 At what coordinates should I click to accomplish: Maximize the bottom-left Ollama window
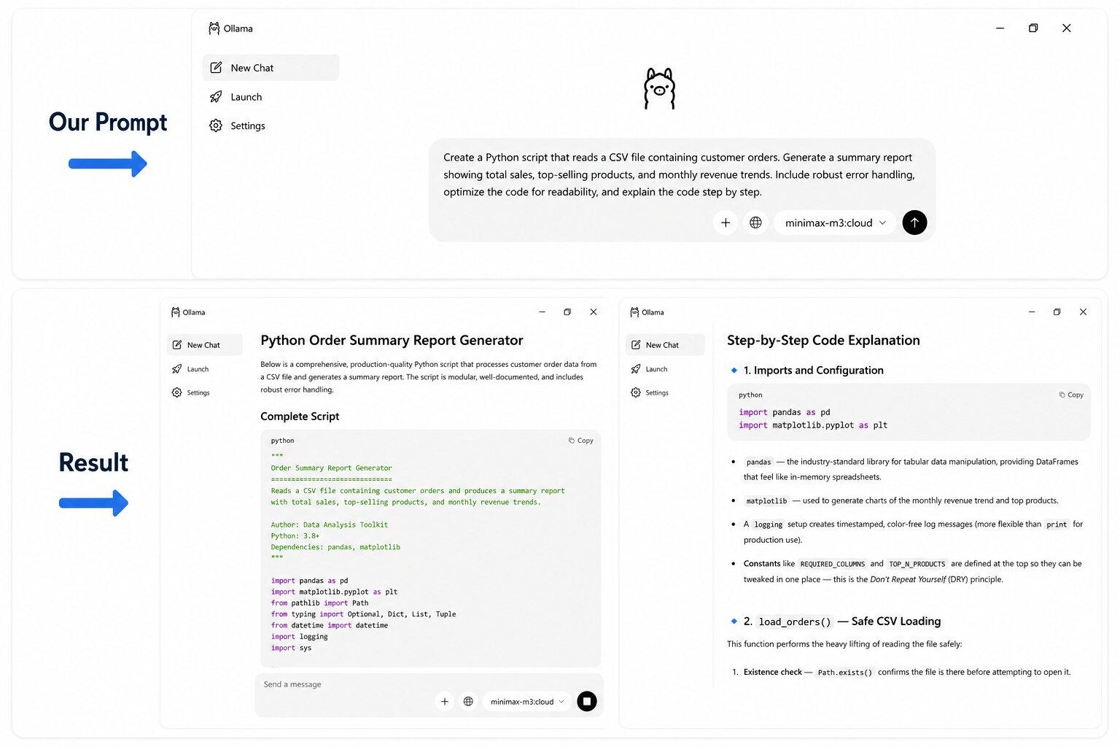(567, 312)
